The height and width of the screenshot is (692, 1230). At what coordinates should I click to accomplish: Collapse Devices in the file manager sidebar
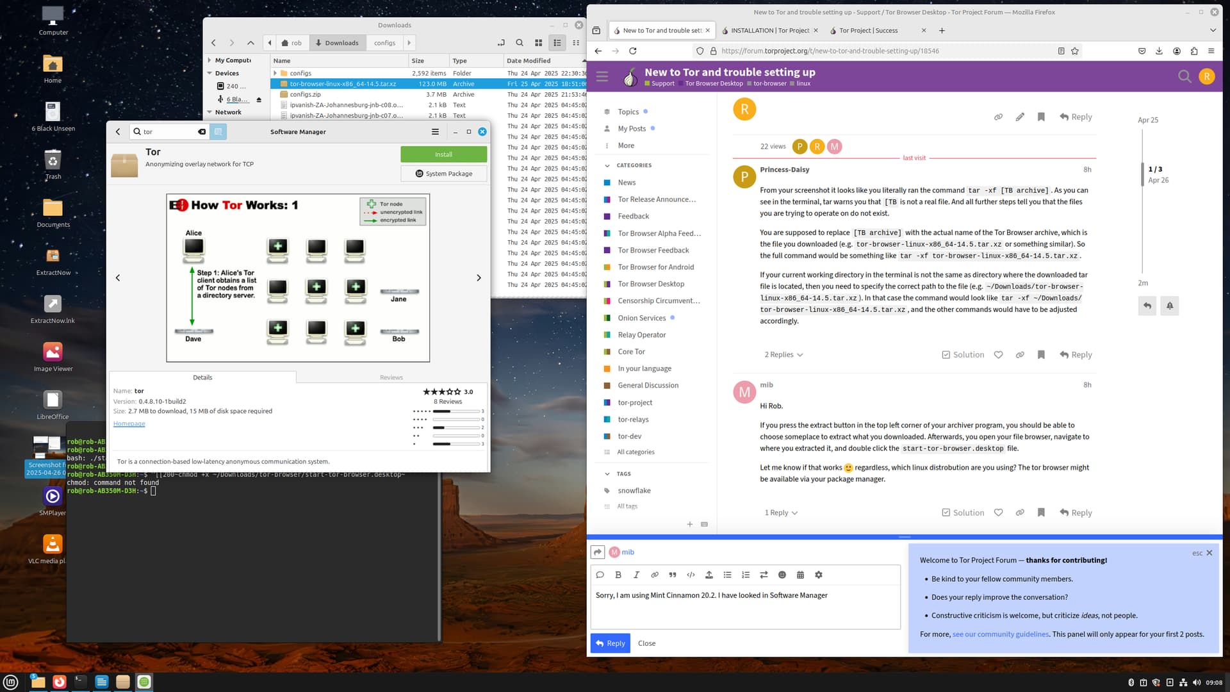(209, 73)
